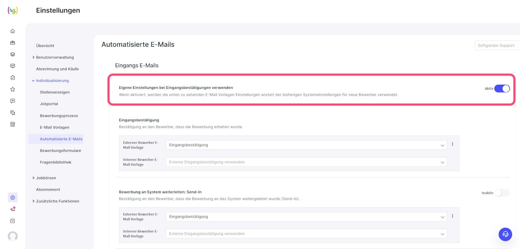This screenshot has width=520, height=249.
Task: Open the Fragenbibliothek page
Action: (56, 162)
